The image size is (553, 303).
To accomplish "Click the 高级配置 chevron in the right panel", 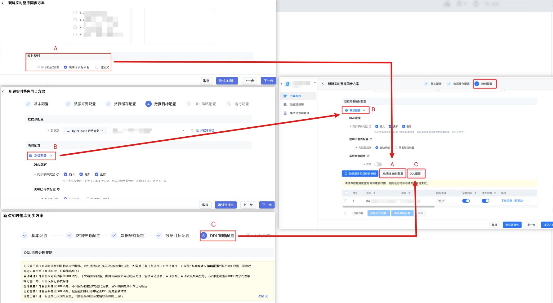I will tap(364, 110).
